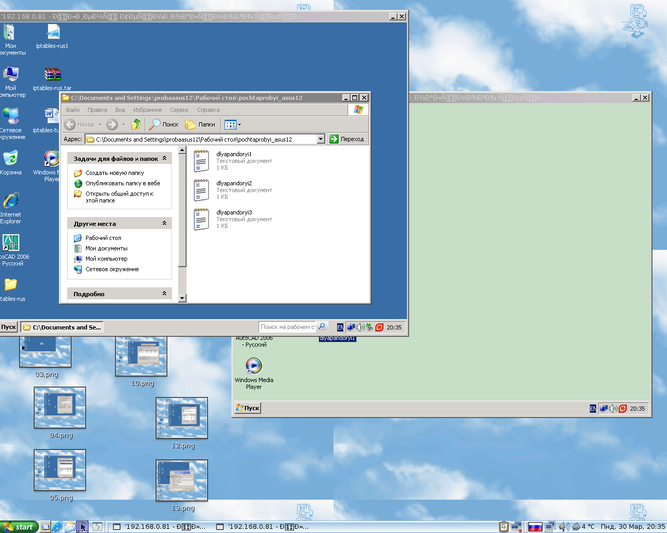Click the Go (Переход) button
The width and height of the screenshot is (667, 533).
347,139
